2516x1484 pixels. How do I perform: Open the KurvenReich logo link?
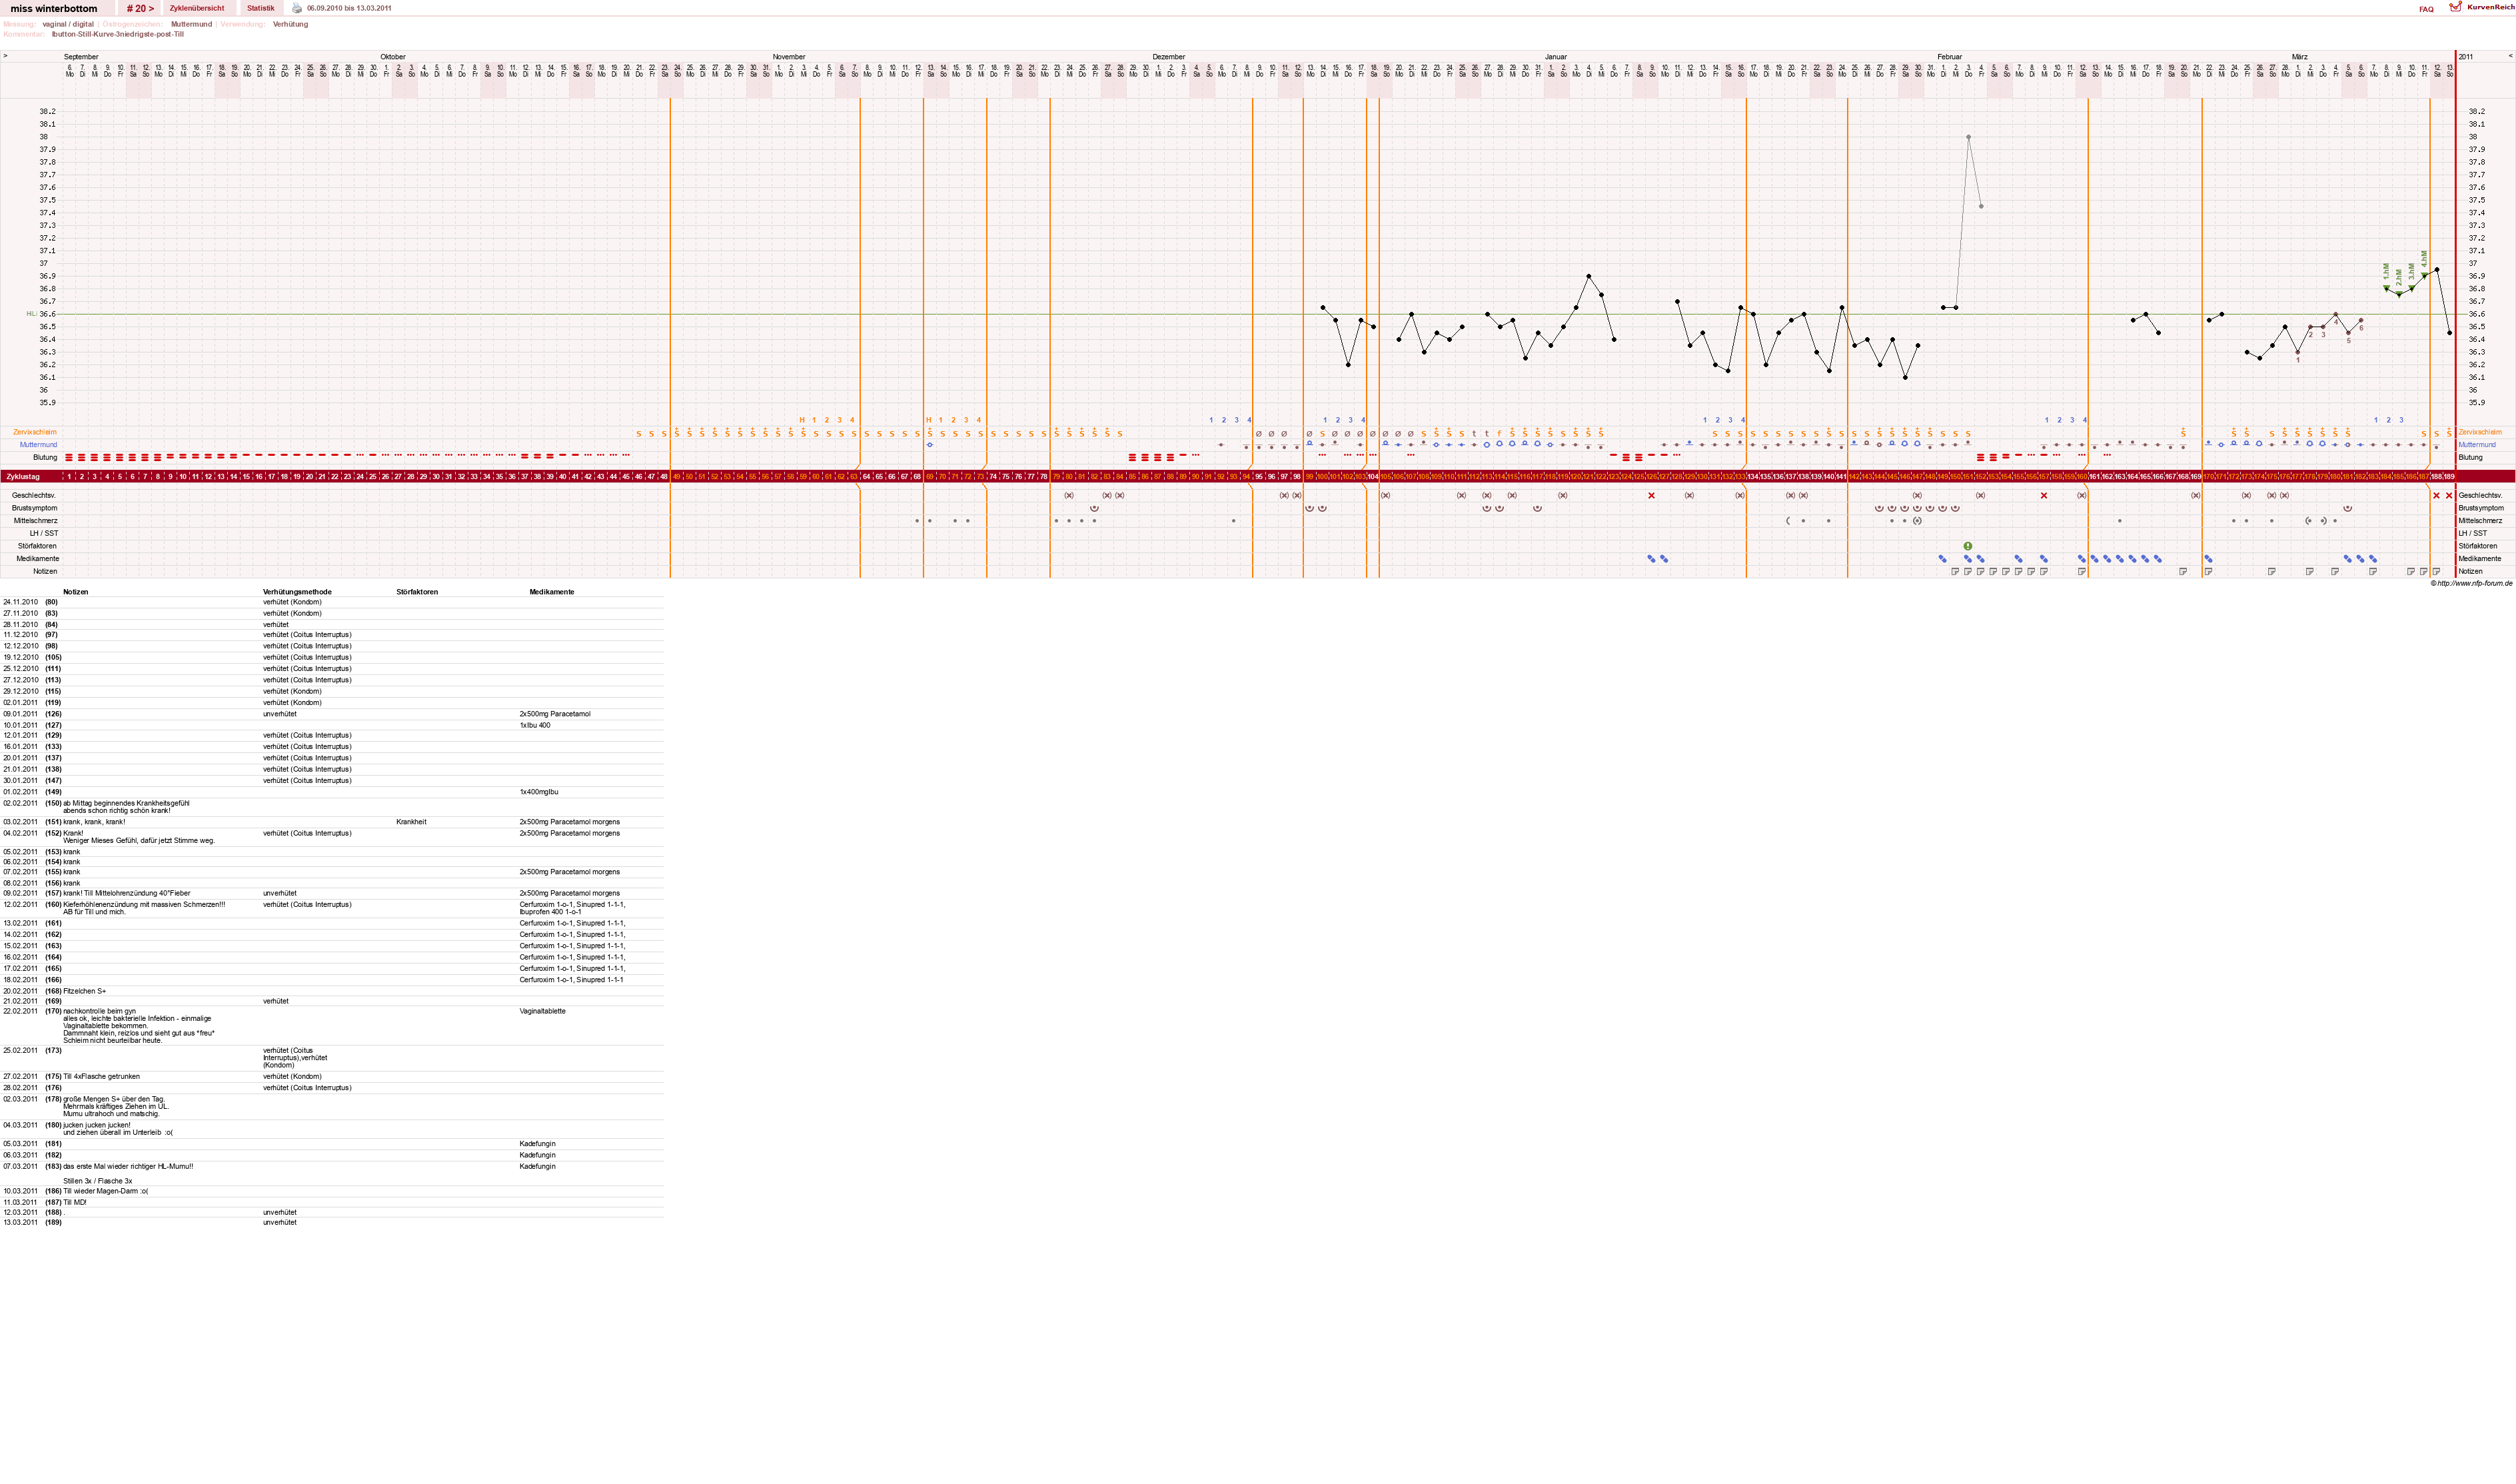click(x=2481, y=7)
